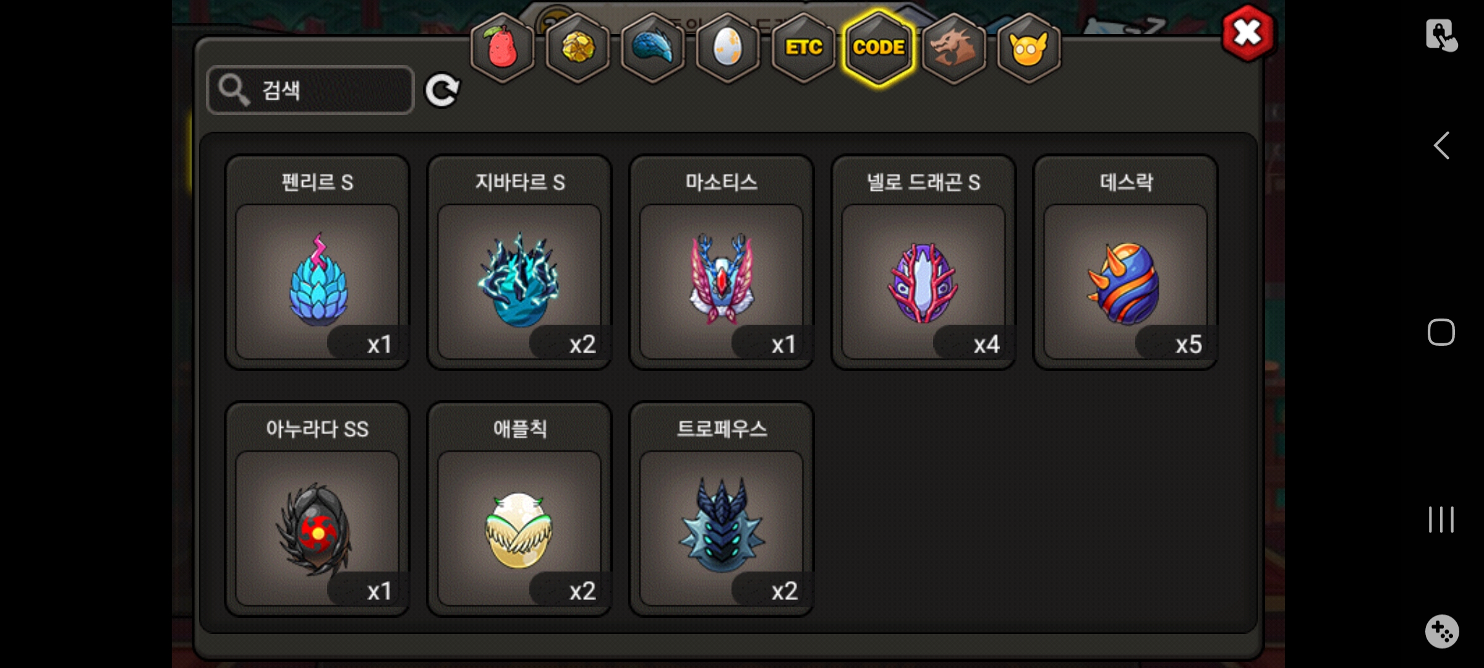Open the 데스락 egg card
The image size is (1484, 668).
coord(1126,262)
